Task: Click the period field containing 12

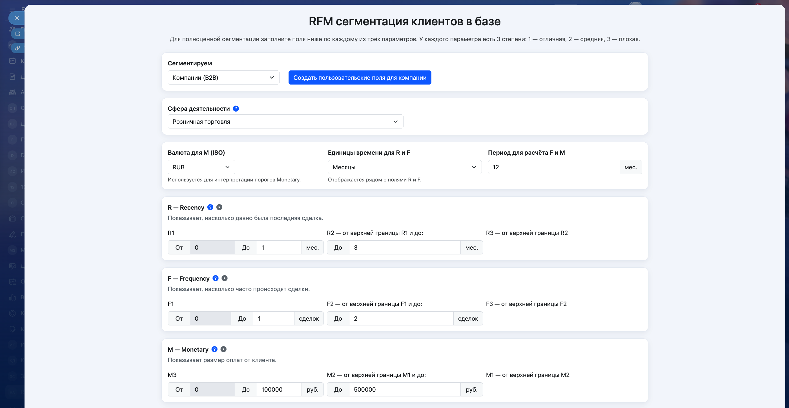Action: tap(553, 167)
